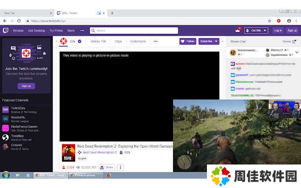301x188 pixels.
Task: Click the Share button
Action: point(107,167)
